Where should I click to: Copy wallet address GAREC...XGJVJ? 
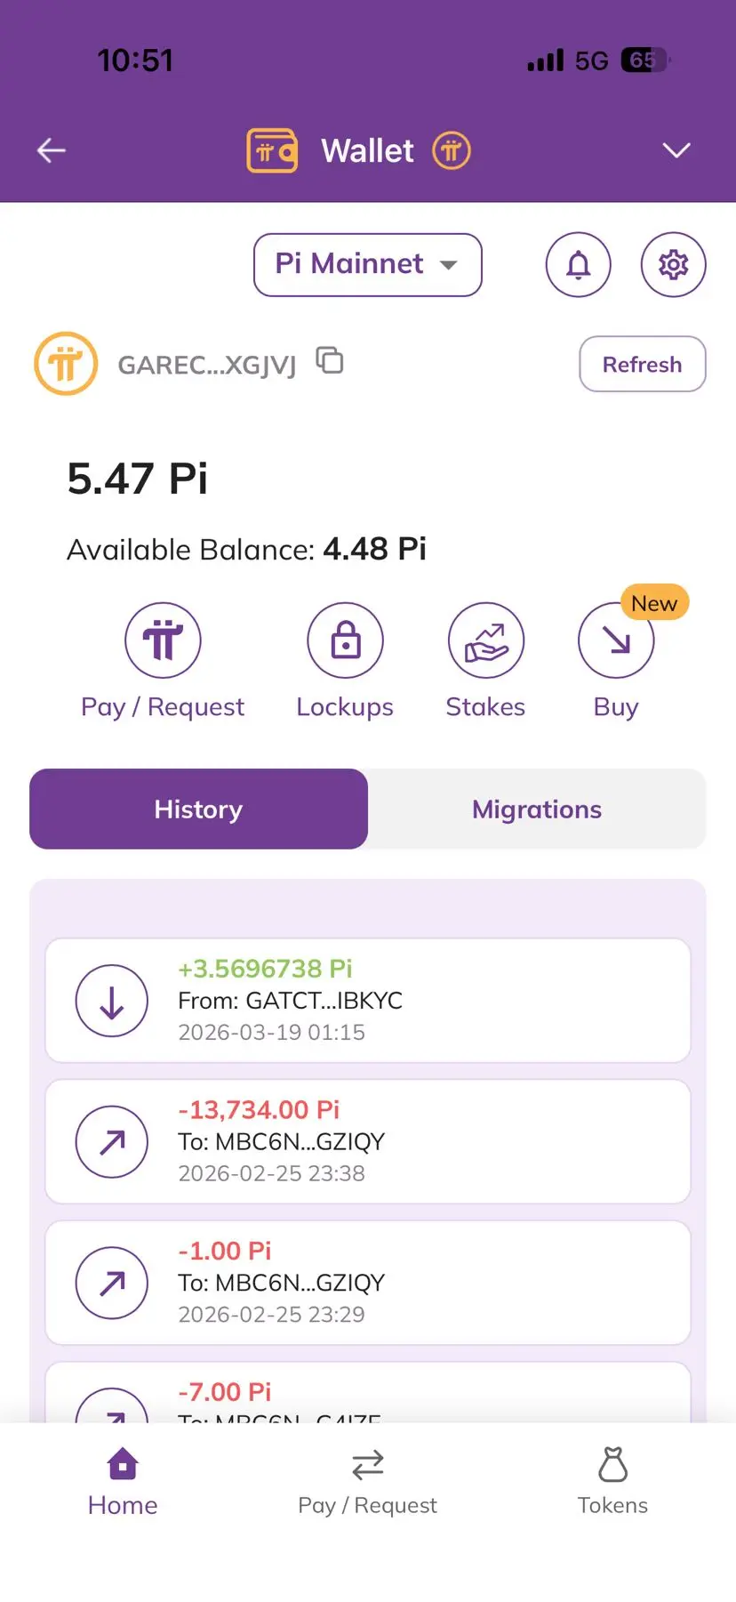tap(330, 361)
